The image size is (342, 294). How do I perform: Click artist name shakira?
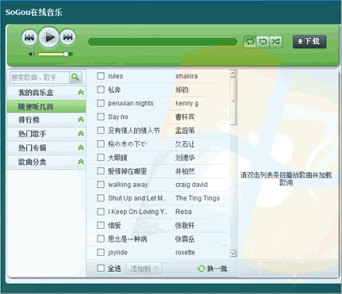(186, 76)
